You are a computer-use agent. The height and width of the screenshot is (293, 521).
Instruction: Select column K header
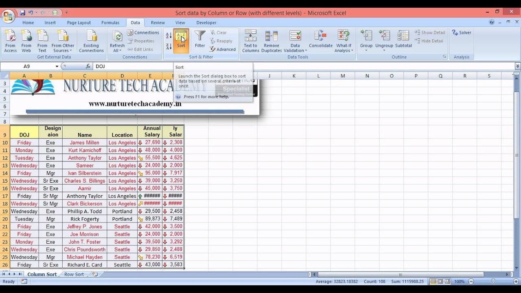click(x=293, y=76)
